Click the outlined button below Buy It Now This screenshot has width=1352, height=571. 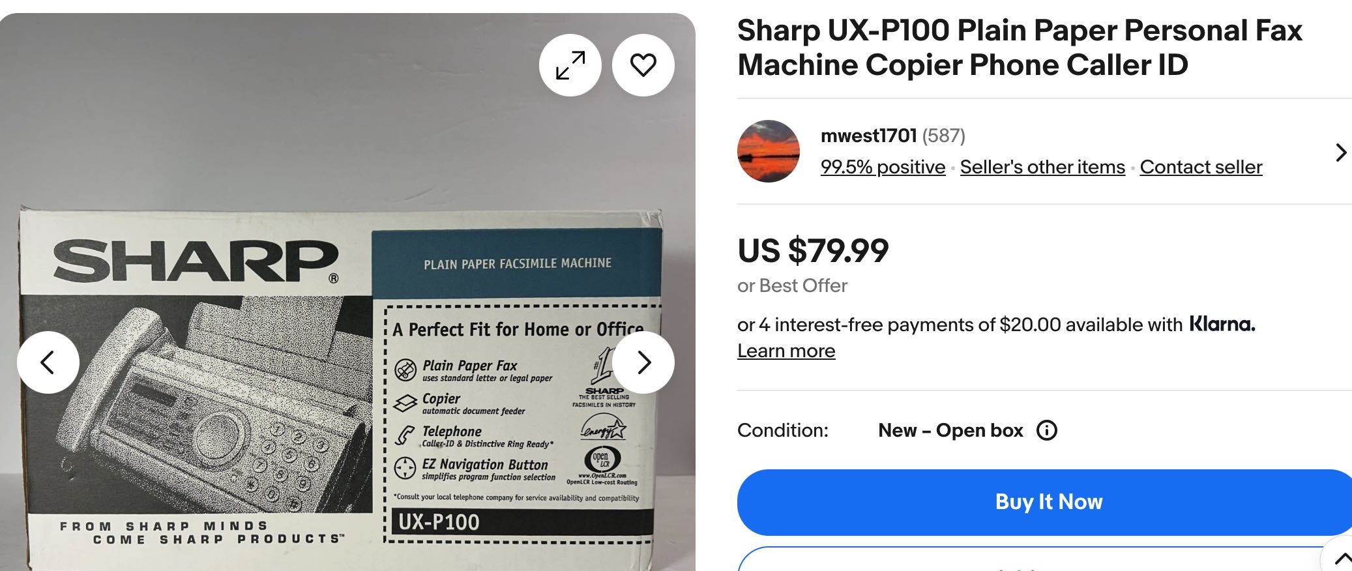[x=1044, y=559]
